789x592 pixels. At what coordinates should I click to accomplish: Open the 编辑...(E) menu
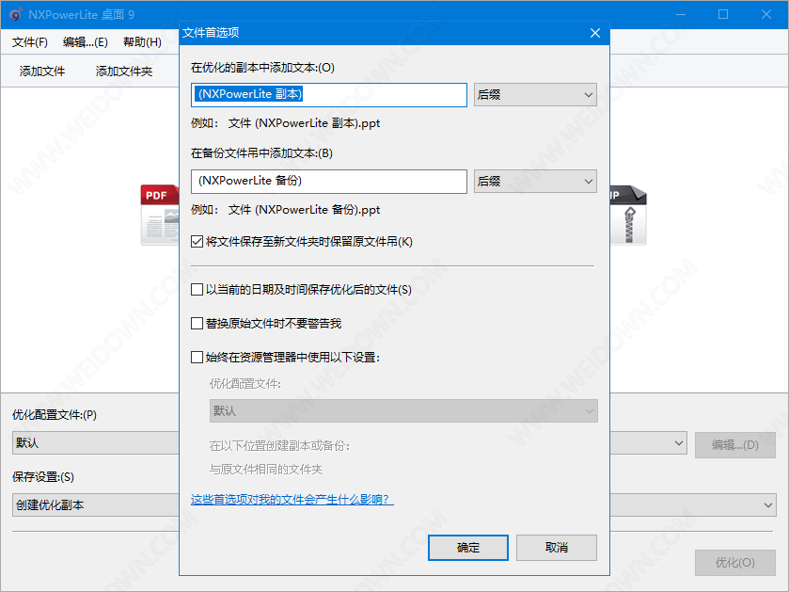point(85,42)
